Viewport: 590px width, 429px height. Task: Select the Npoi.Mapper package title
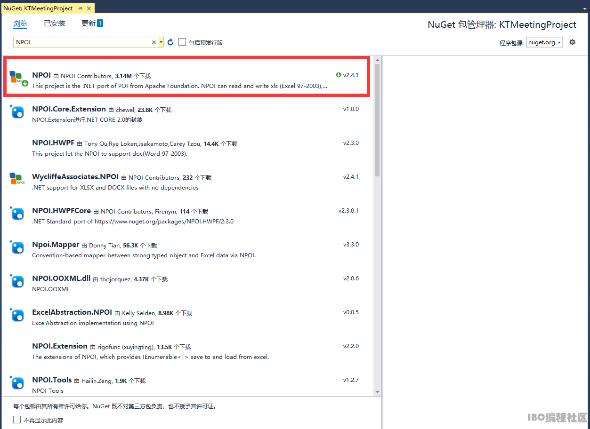coord(56,245)
